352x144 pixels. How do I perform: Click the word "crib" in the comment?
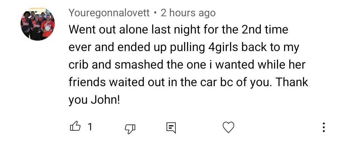[x=78, y=65]
